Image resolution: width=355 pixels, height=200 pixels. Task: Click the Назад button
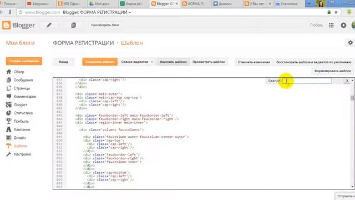63,62
